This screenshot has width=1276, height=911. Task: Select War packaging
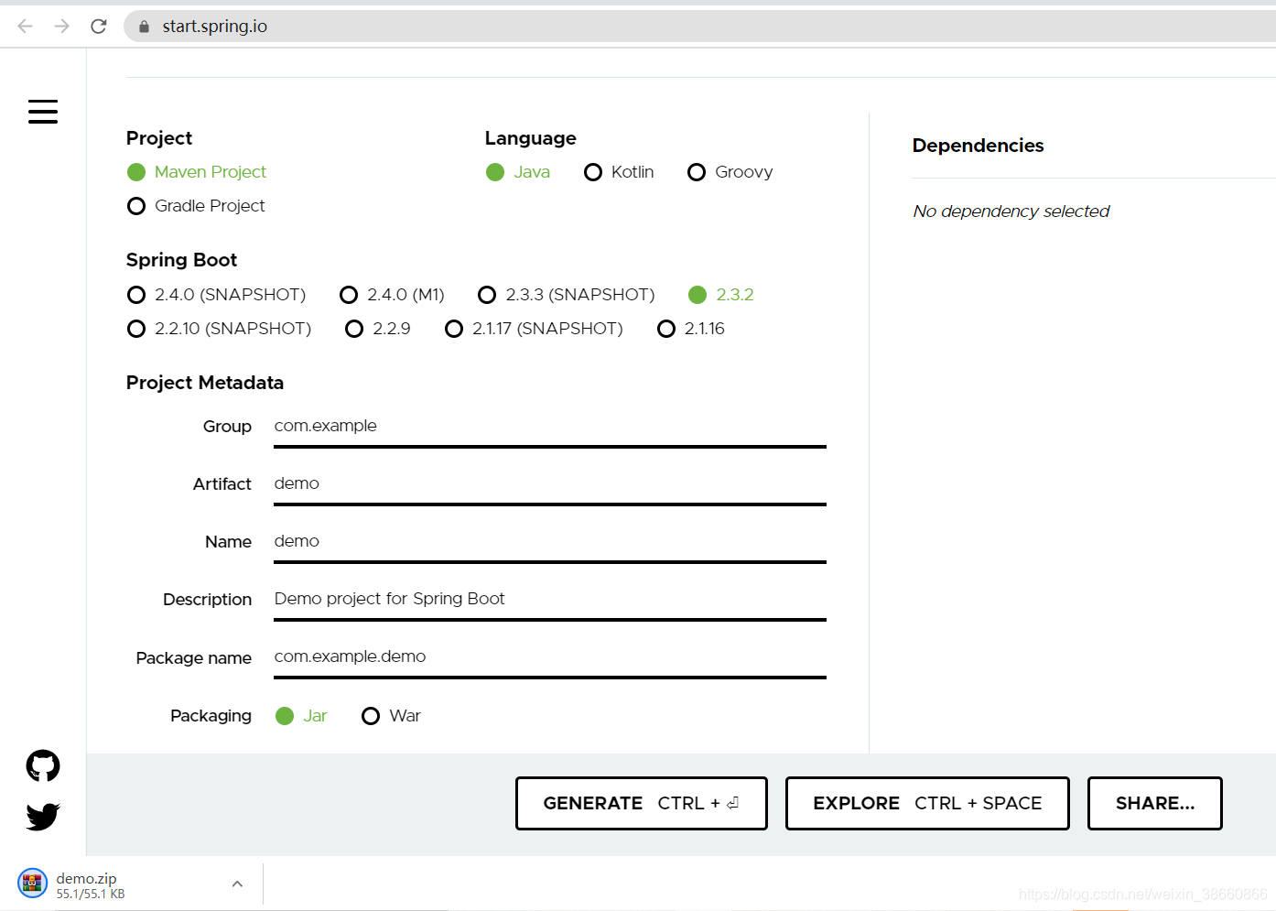tap(391, 716)
